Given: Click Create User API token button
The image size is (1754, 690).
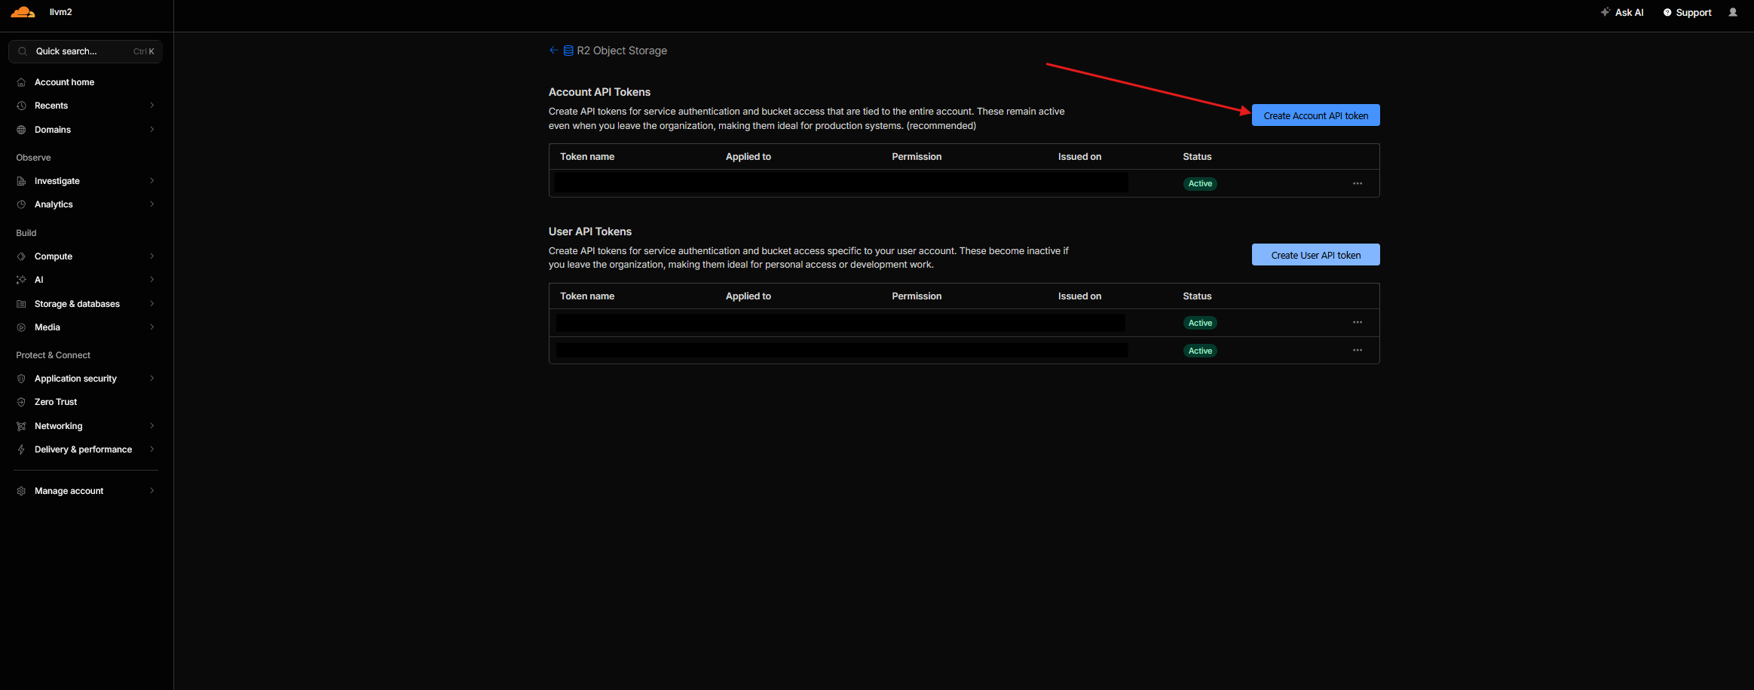Looking at the screenshot, I should [1315, 255].
